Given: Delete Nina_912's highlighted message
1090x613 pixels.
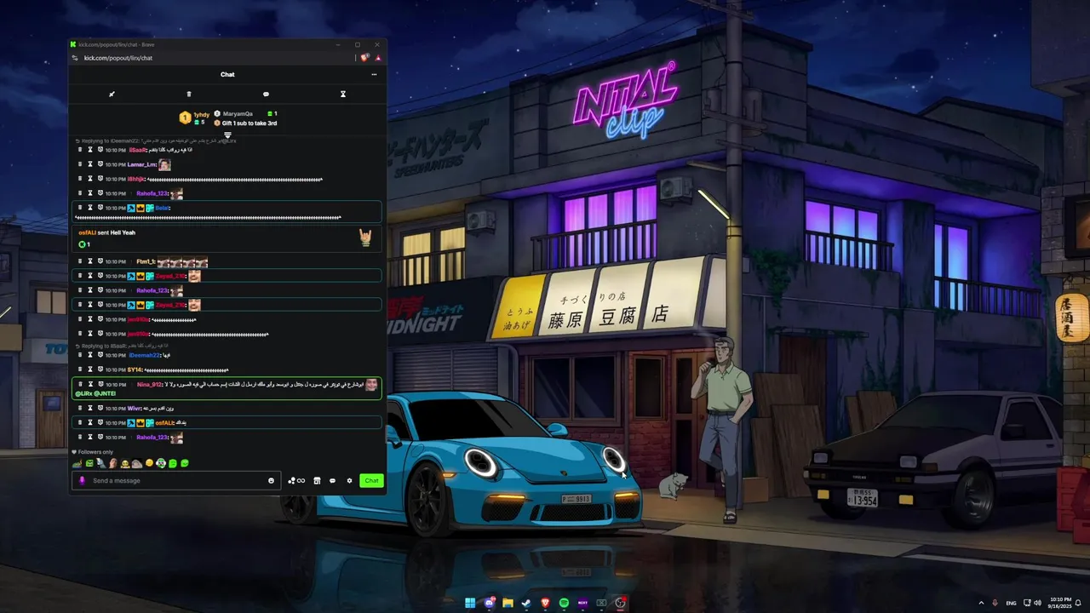Looking at the screenshot, I should click(x=80, y=384).
